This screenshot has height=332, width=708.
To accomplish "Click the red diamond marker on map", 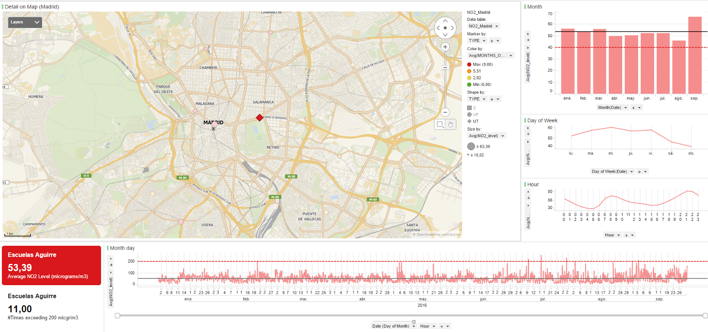I will [x=260, y=118].
